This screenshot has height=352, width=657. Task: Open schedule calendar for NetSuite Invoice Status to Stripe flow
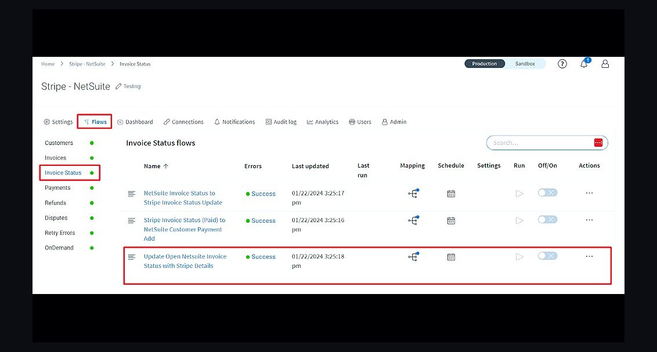(x=451, y=194)
